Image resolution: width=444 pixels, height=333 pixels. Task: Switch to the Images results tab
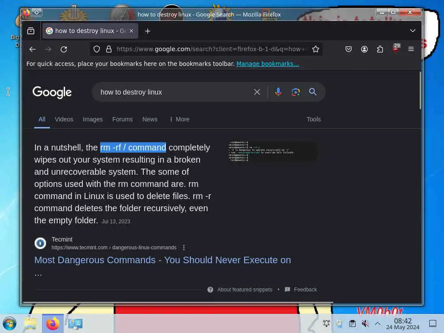tap(93, 119)
